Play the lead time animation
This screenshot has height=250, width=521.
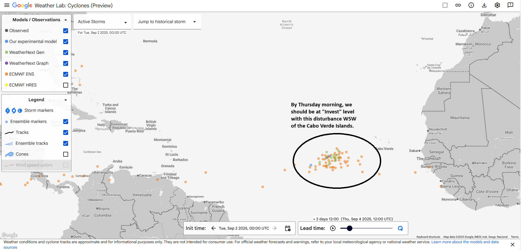[x=333, y=228]
